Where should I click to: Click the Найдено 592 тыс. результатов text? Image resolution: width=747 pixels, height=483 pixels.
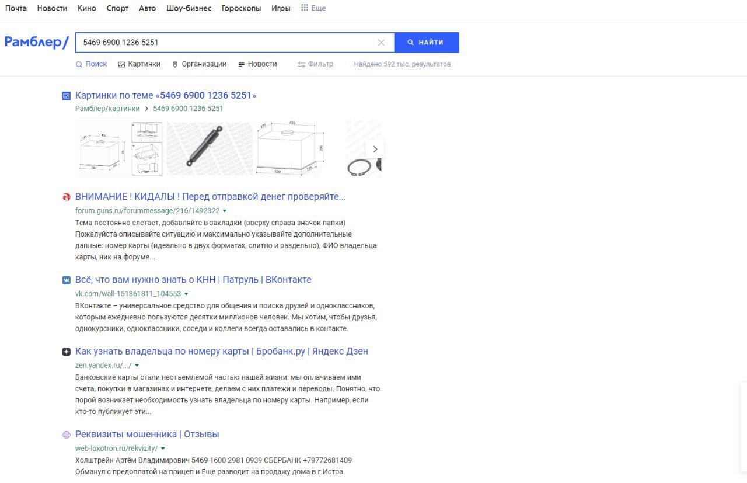(x=402, y=64)
